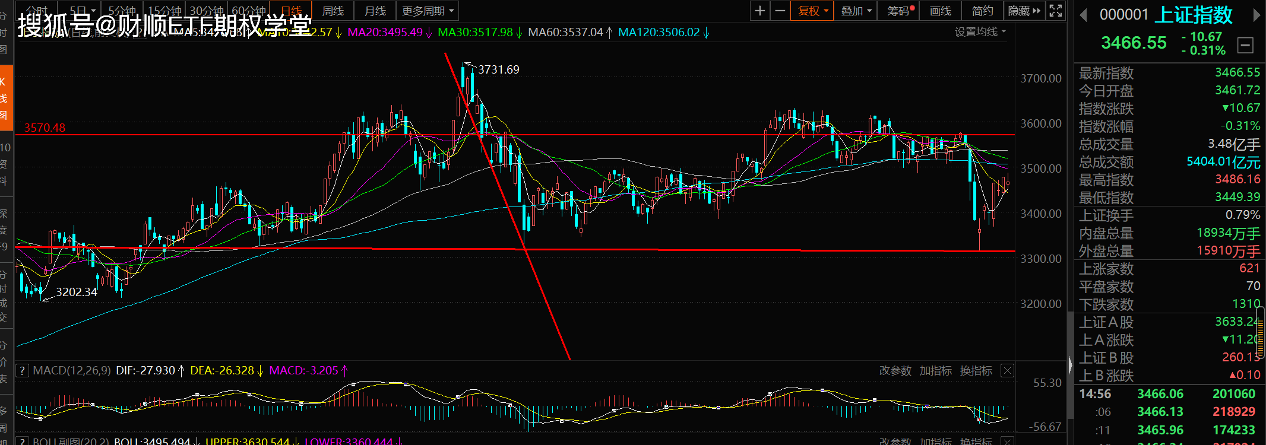Click 加指标 in the BOLL panel

click(x=936, y=441)
